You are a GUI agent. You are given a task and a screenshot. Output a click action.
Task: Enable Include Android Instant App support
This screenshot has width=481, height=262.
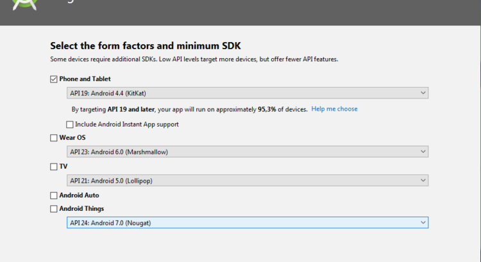pyautogui.click(x=69, y=125)
